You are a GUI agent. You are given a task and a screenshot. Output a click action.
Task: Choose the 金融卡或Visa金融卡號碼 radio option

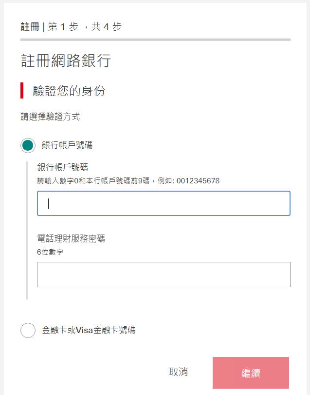[28, 330]
